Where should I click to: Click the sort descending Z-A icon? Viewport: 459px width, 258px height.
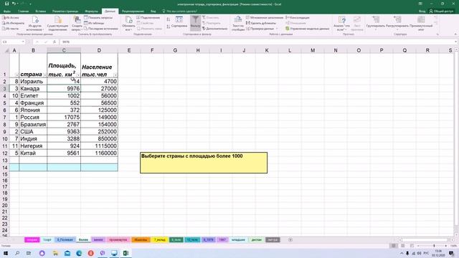pos(169,27)
